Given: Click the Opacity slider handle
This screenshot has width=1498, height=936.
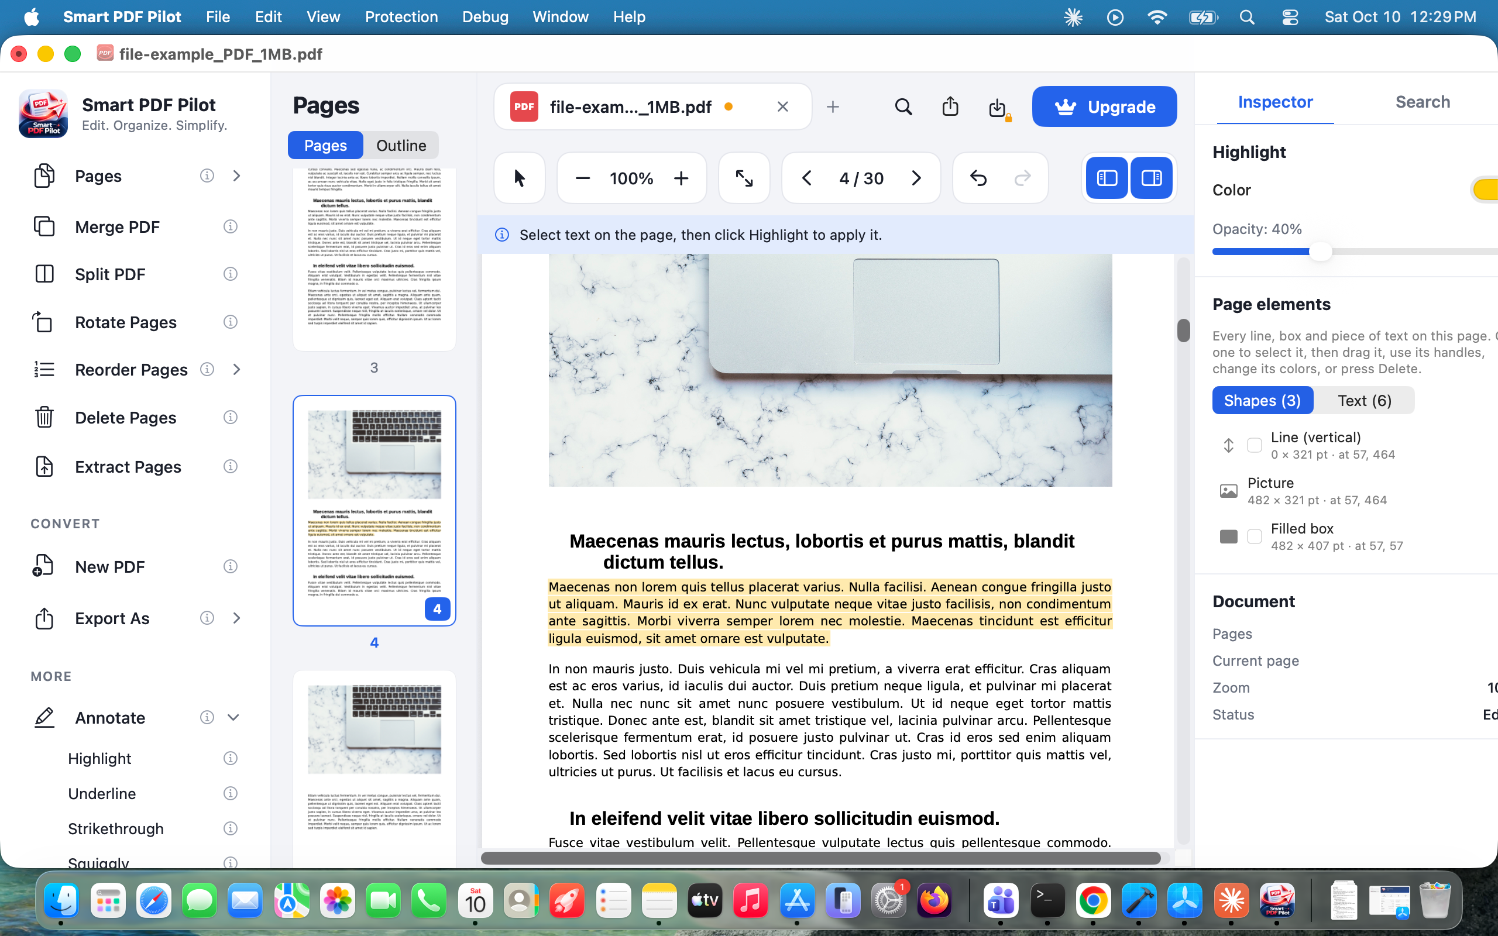Looking at the screenshot, I should point(1320,252).
